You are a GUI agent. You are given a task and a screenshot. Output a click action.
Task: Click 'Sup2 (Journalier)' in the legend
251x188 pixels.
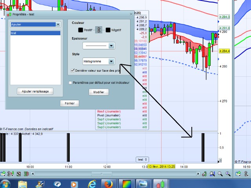109,123
